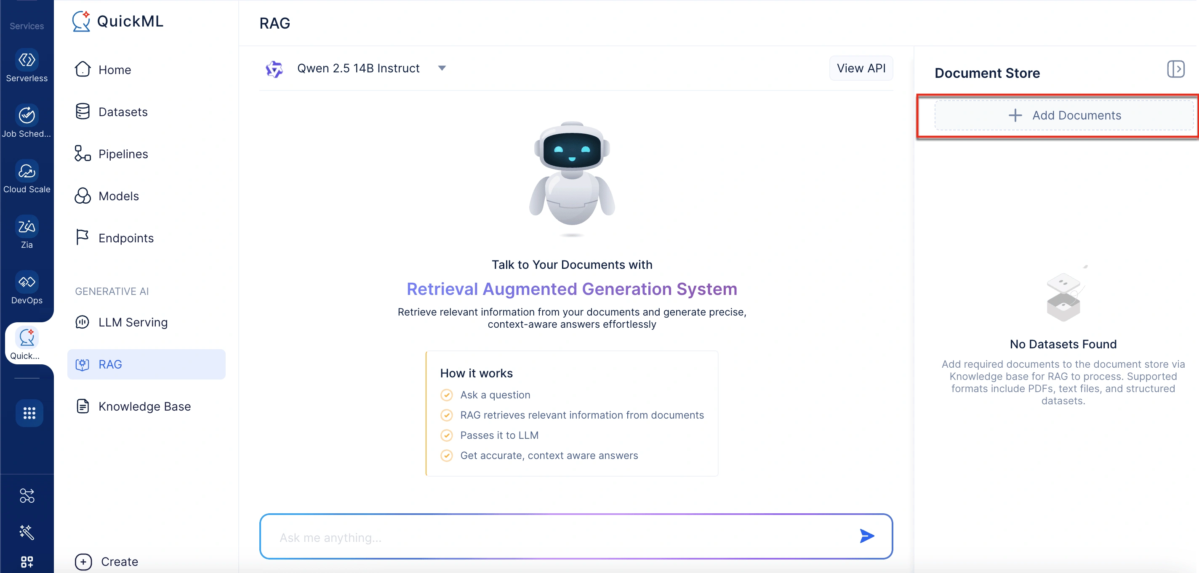Click the QuickML logo icon
The image size is (1199, 573).
point(81,21)
